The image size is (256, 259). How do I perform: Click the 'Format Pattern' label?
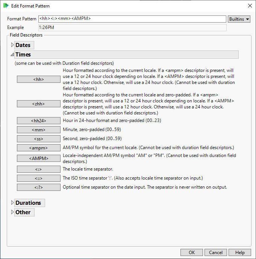[21, 19]
